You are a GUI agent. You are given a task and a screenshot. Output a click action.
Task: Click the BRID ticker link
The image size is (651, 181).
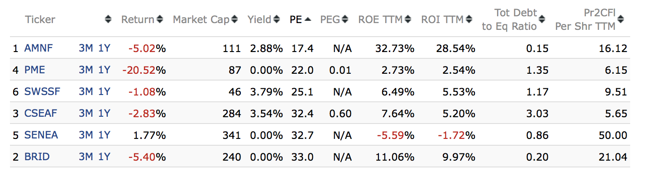37,157
